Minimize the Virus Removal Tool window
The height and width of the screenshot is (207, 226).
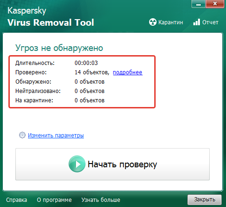(199, 4)
